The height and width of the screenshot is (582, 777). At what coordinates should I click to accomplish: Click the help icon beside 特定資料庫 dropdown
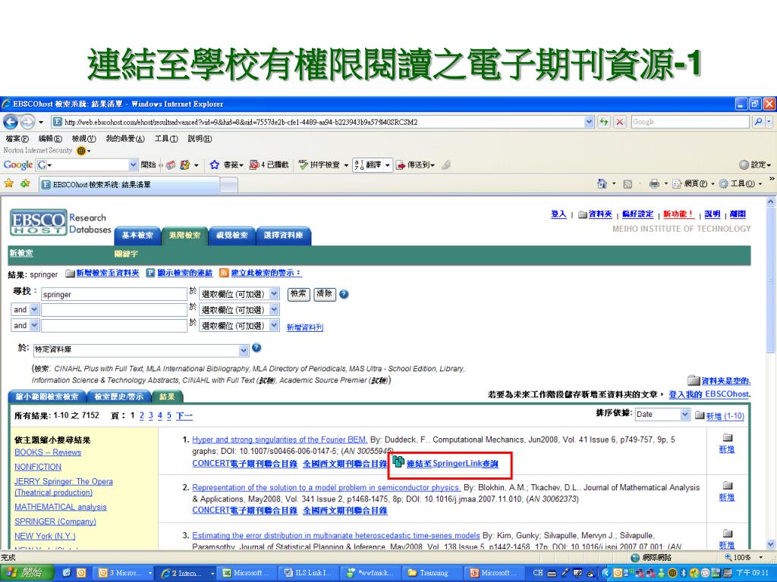256,347
